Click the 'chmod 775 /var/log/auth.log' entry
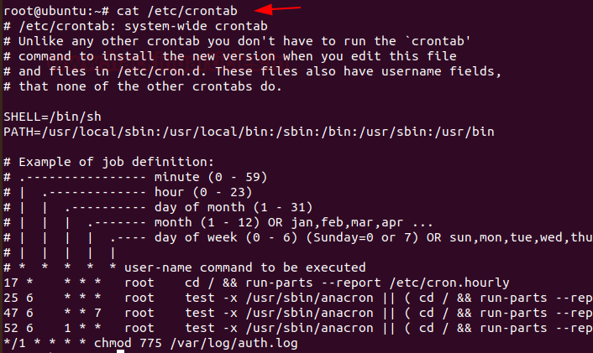Screen dimensions: 593x353 pos(196,343)
